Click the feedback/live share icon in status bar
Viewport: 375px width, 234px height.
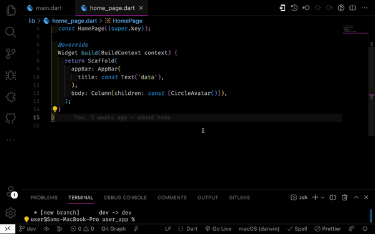pos(351,229)
